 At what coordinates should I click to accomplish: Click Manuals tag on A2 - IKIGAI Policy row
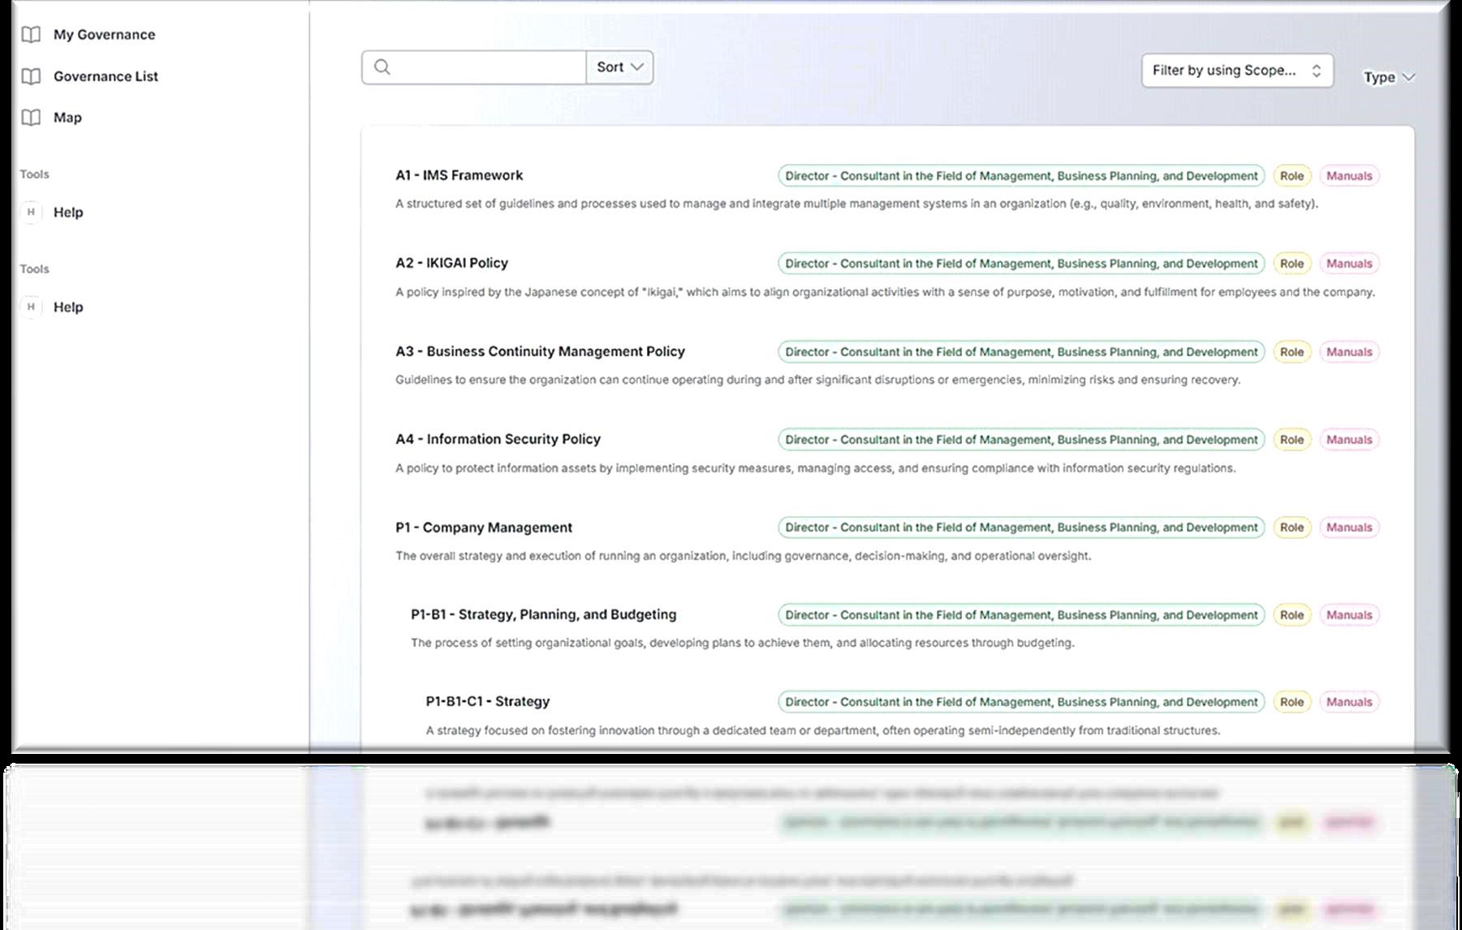click(x=1349, y=264)
